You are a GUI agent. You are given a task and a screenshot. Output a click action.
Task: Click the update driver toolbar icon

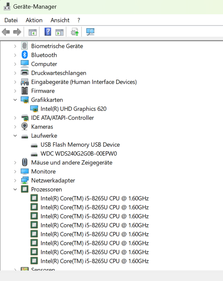click(75, 32)
